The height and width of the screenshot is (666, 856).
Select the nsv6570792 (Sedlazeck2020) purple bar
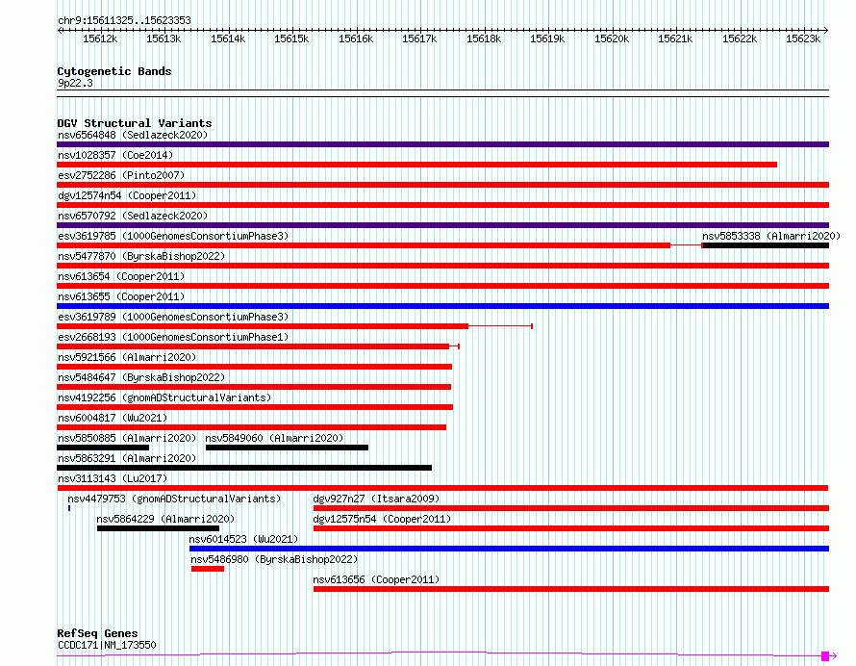pyautogui.click(x=442, y=225)
